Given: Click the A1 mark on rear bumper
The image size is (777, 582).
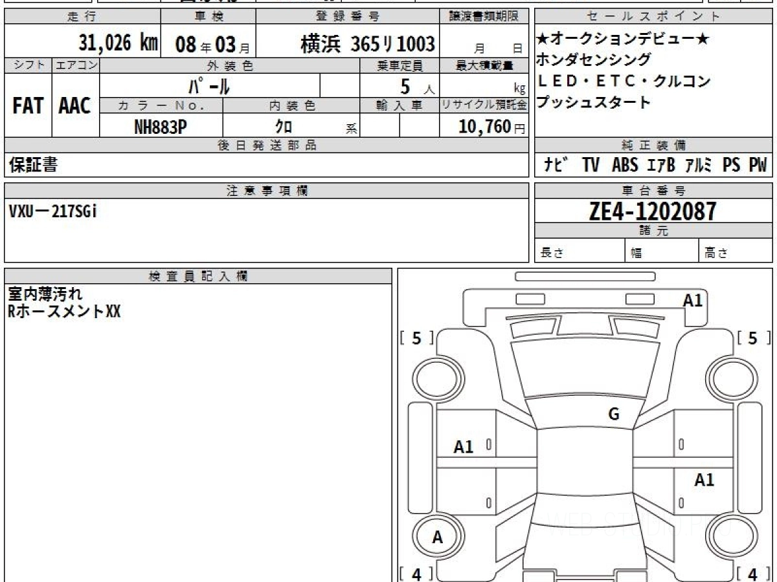Looking at the screenshot, I should 693,300.
